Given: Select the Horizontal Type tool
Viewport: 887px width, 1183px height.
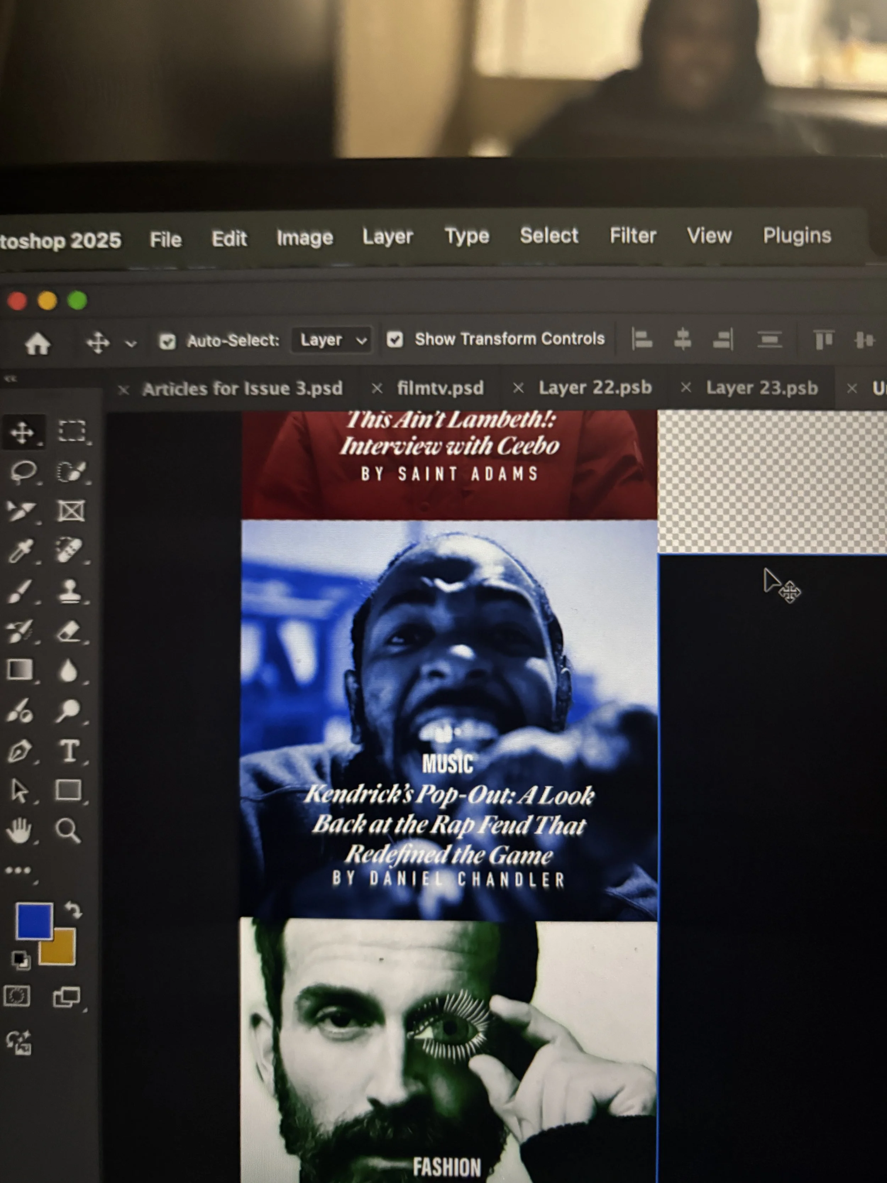Looking at the screenshot, I should 69,750.
